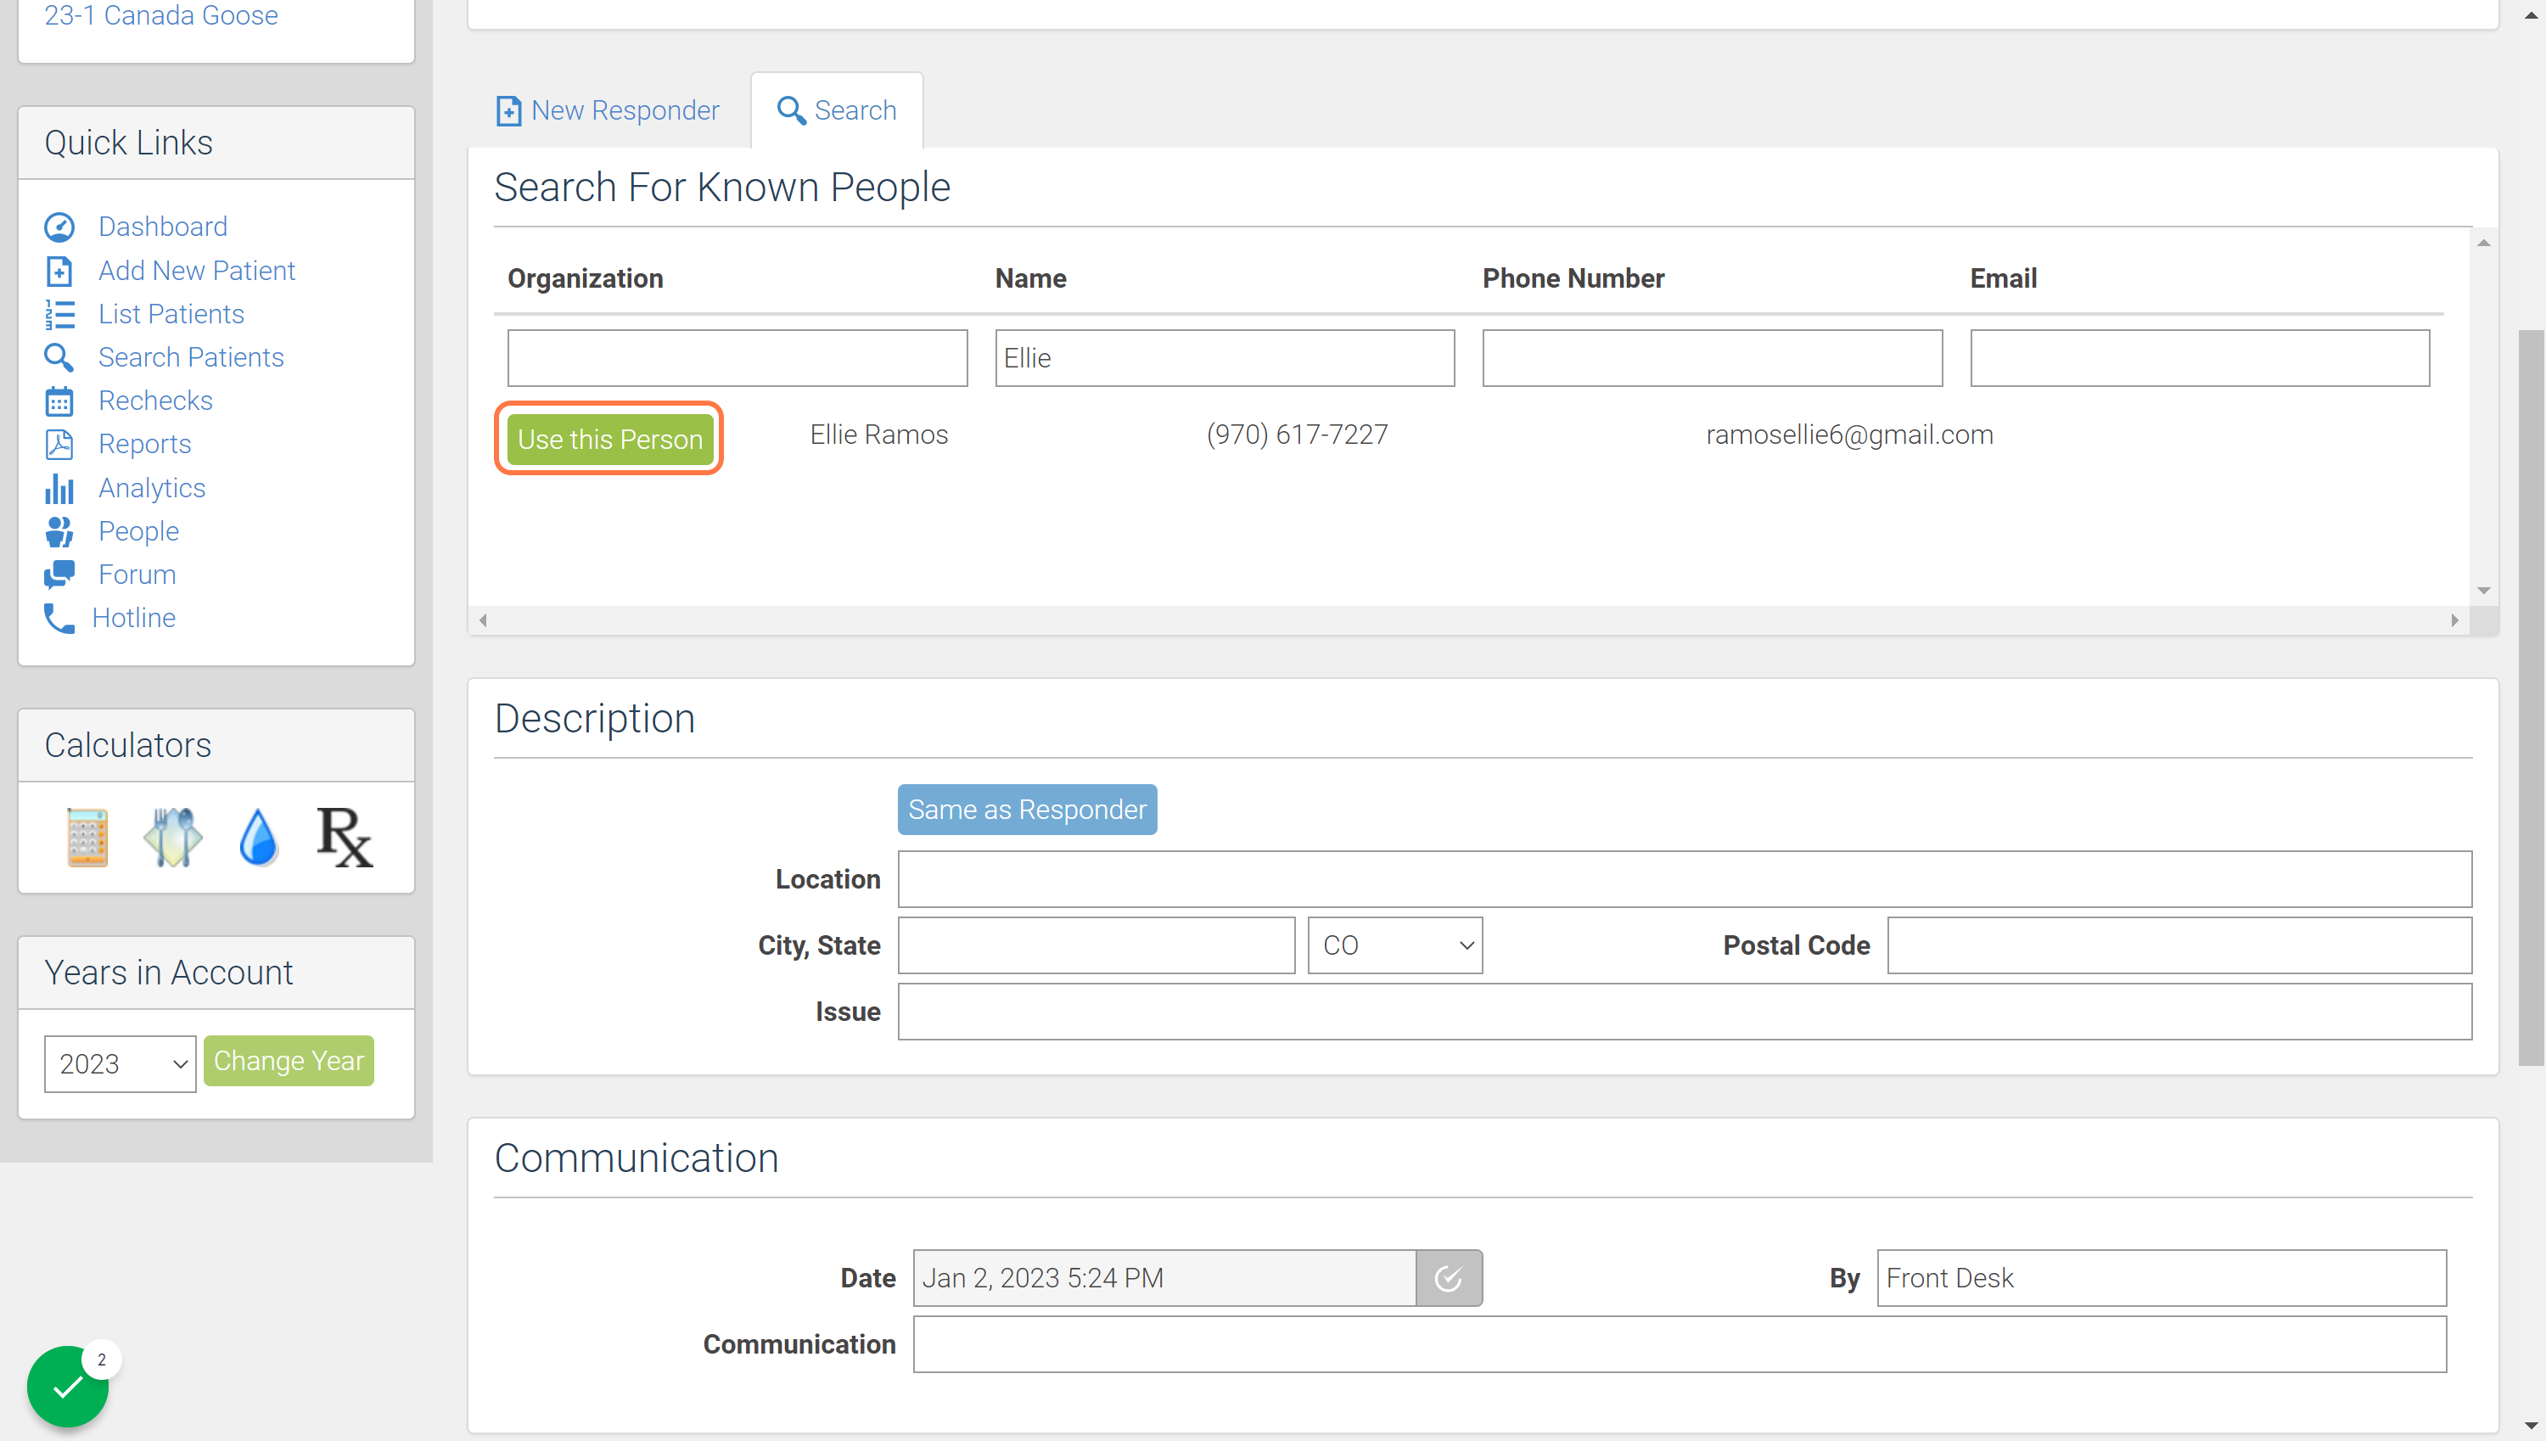Image resolution: width=2546 pixels, height=1441 pixels.
Task: Open the 23-1 Canada Goose link
Action: click(161, 16)
